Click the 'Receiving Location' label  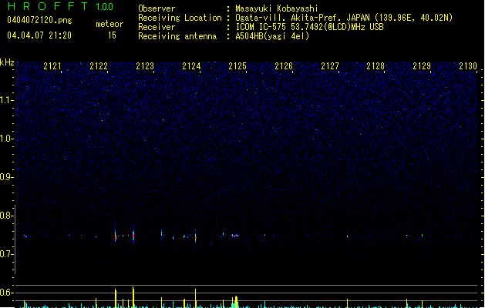click(x=180, y=18)
